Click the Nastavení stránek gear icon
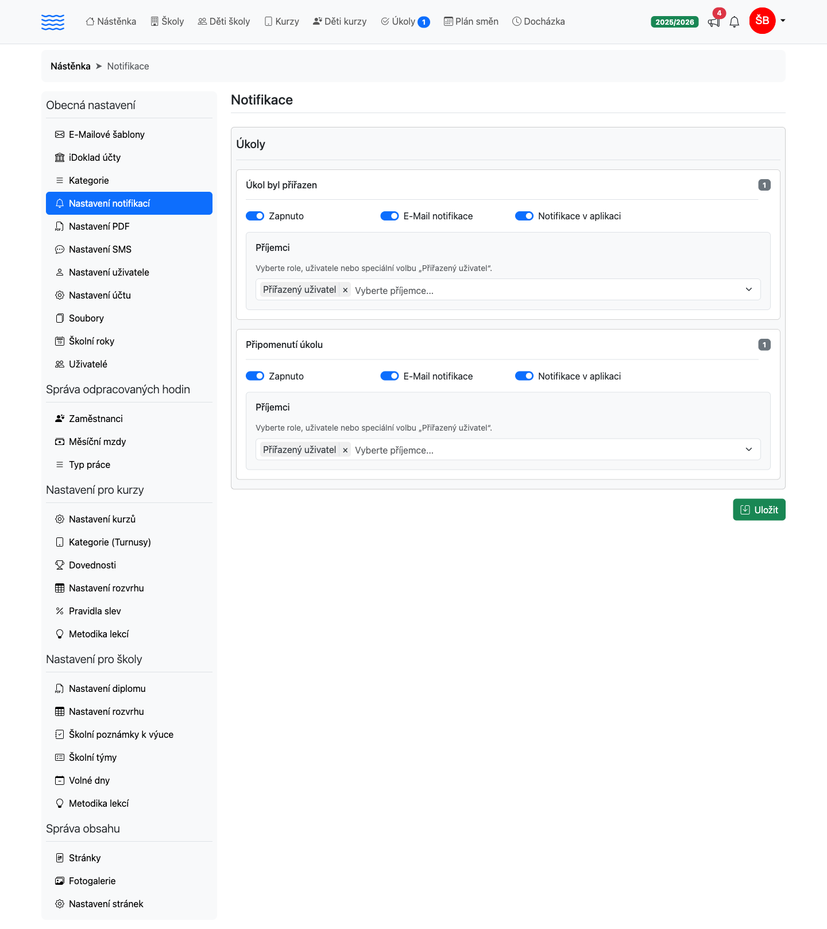This screenshot has height=929, width=827. tap(60, 904)
